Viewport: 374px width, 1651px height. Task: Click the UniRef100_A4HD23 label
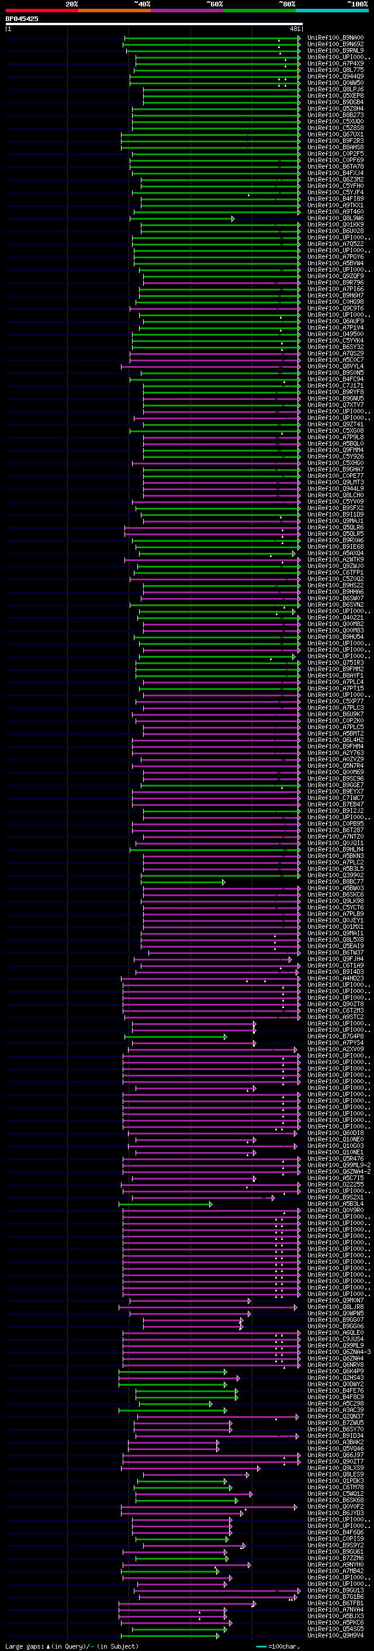[x=335, y=978]
